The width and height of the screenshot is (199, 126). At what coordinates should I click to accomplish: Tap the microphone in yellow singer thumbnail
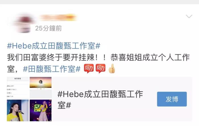20,112
